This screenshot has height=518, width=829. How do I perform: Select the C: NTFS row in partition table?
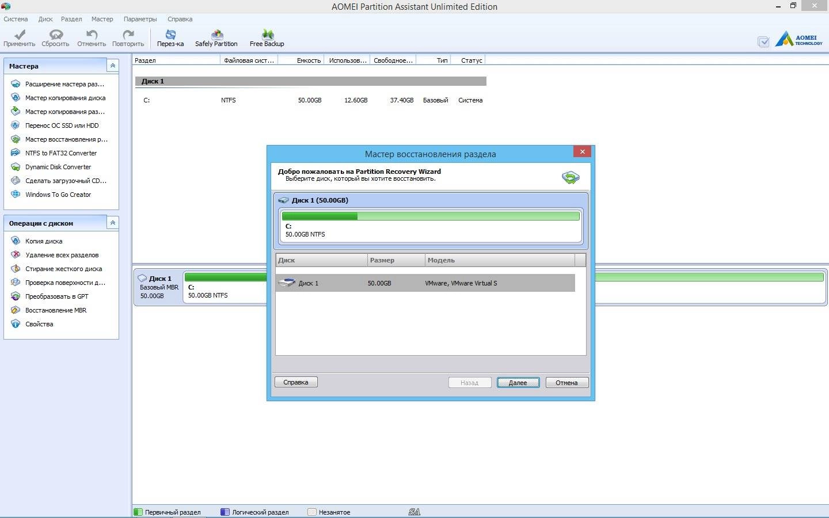click(311, 100)
